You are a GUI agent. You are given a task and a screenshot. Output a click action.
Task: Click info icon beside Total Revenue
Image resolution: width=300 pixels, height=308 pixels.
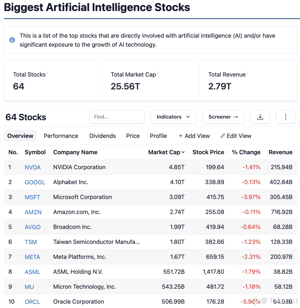coord(248,73)
